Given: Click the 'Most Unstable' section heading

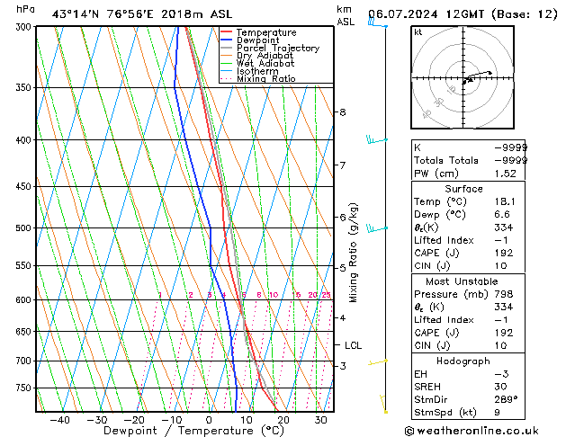Looking at the screenshot, I should 462,281.
